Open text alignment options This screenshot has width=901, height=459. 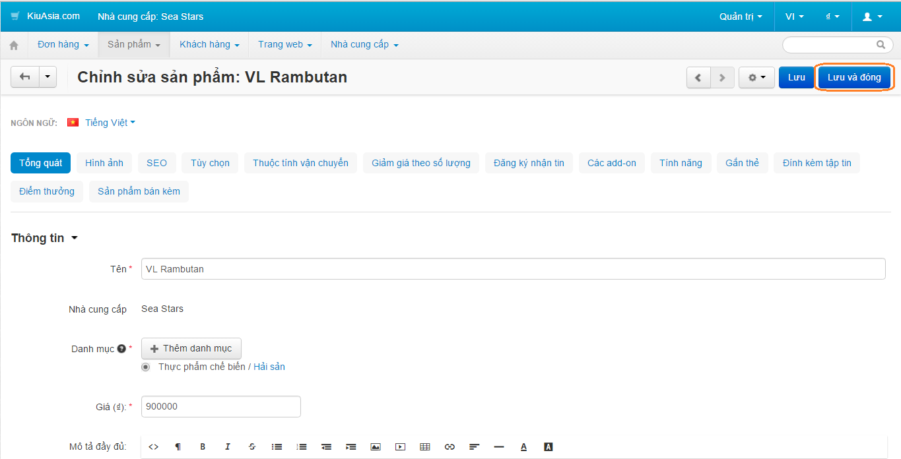coord(474,446)
